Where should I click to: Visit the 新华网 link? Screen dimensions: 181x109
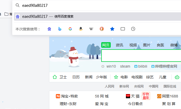click(x=124, y=86)
